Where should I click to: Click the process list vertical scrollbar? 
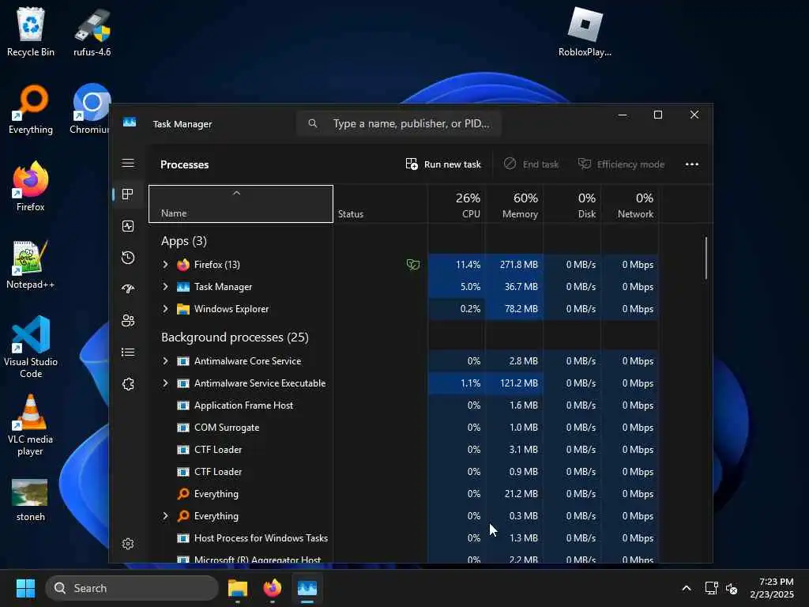coord(706,258)
